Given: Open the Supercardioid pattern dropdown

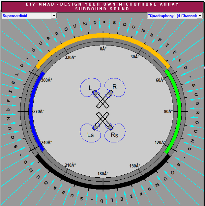Looking at the screenshot, I should click(x=54, y=16).
